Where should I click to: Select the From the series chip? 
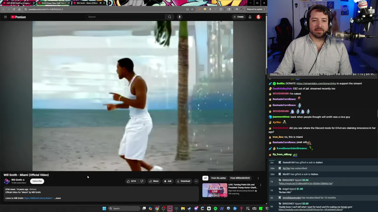point(218,178)
